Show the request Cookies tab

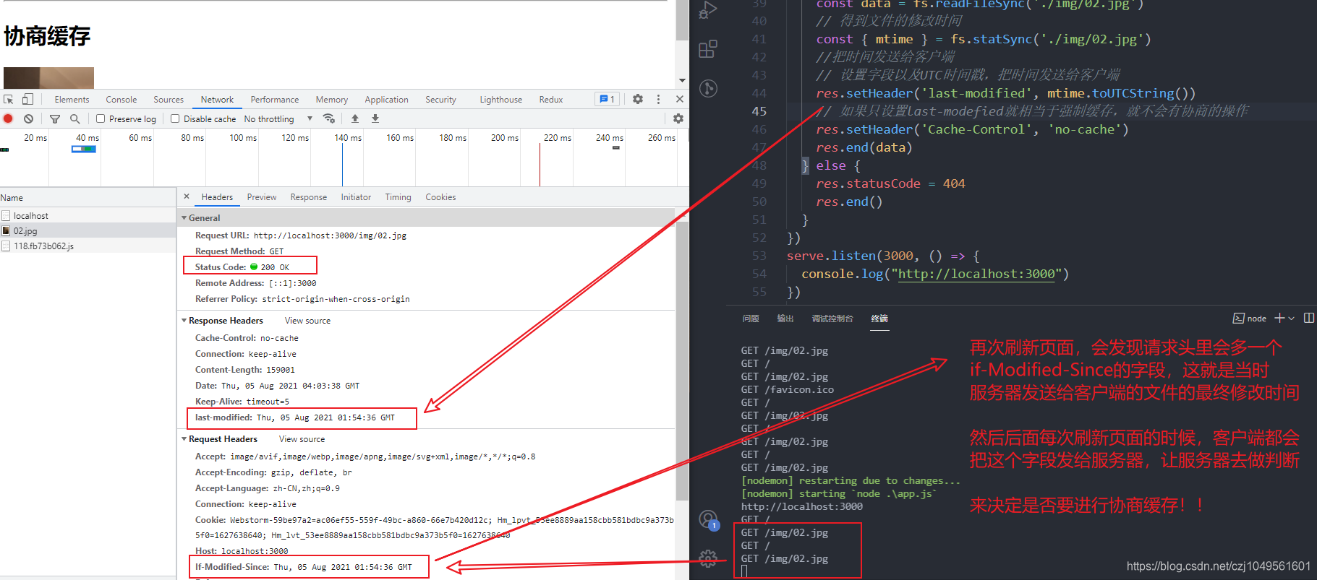coord(440,197)
